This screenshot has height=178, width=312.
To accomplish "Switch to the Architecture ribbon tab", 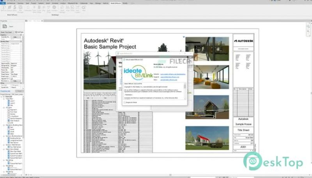I will pos(11,3).
